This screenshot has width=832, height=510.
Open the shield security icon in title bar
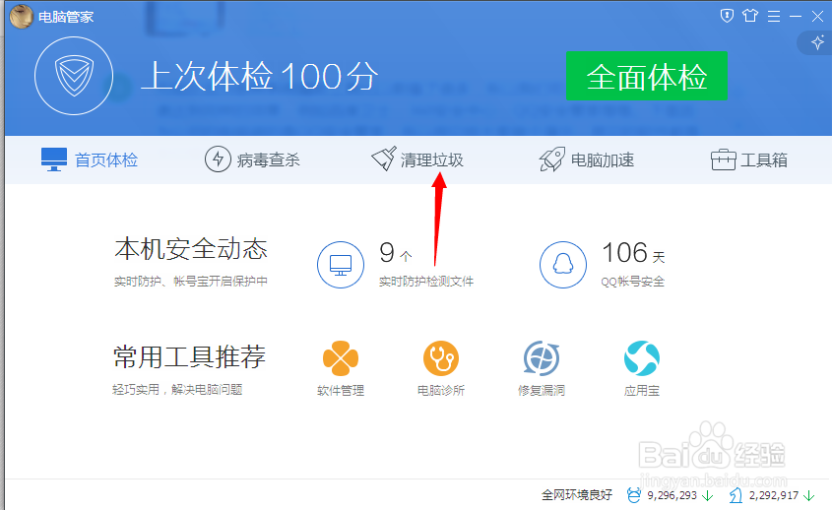727,16
